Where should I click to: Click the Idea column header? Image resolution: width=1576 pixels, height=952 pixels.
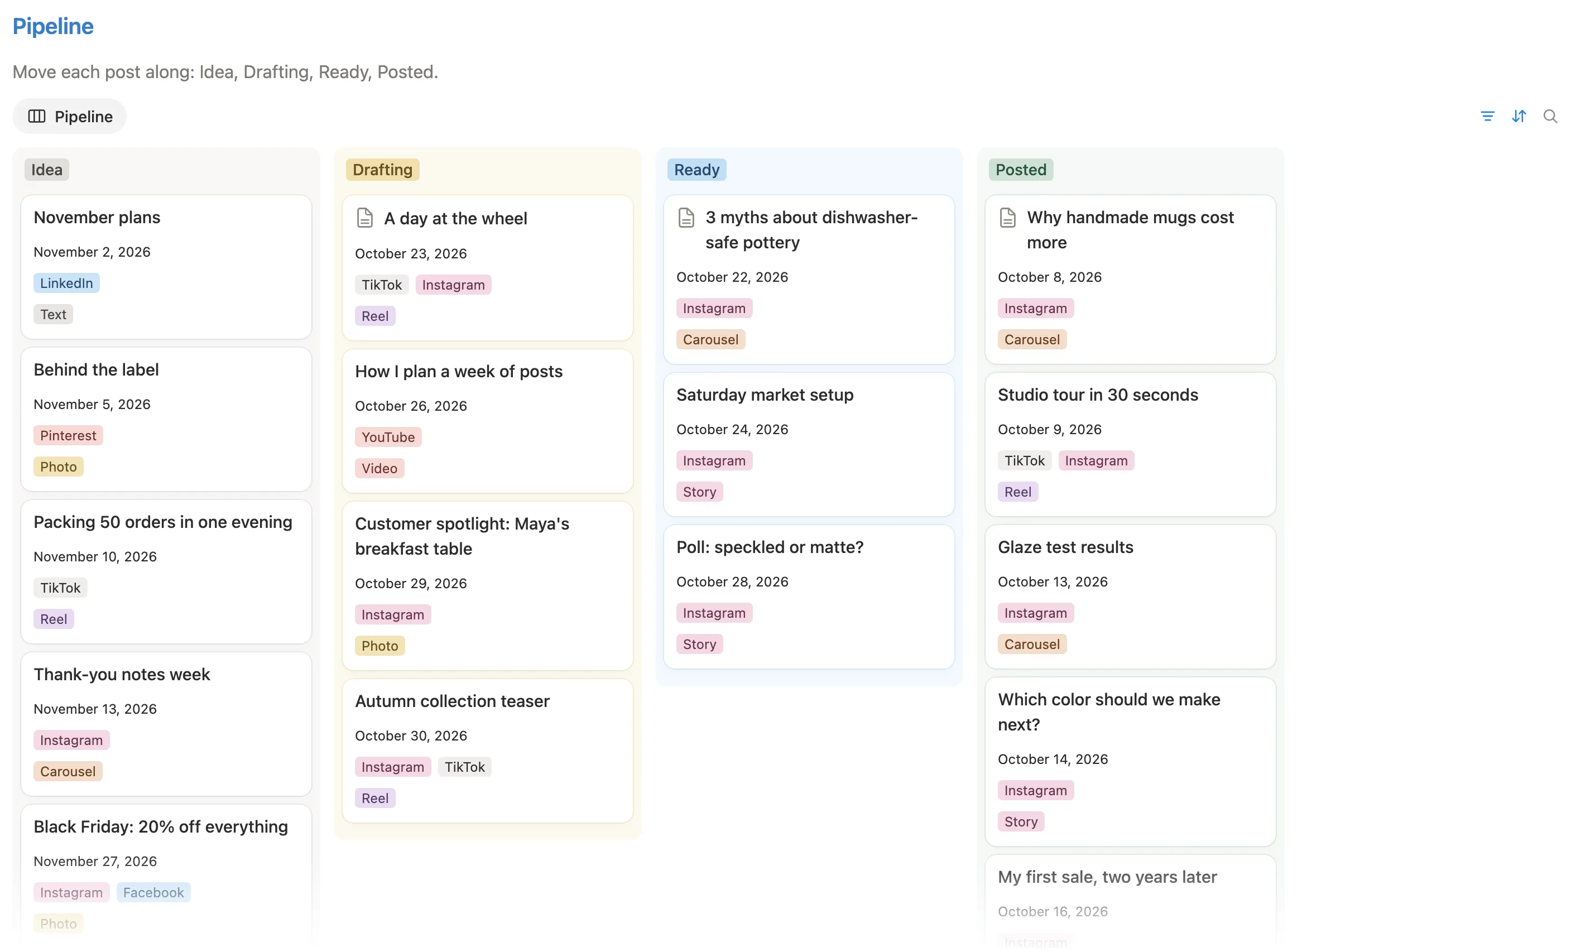pos(47,170)
